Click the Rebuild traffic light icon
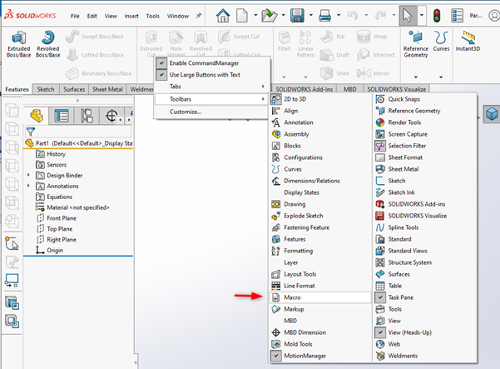Viewport: 500px width, 369px height. click(x=437, y=15)
